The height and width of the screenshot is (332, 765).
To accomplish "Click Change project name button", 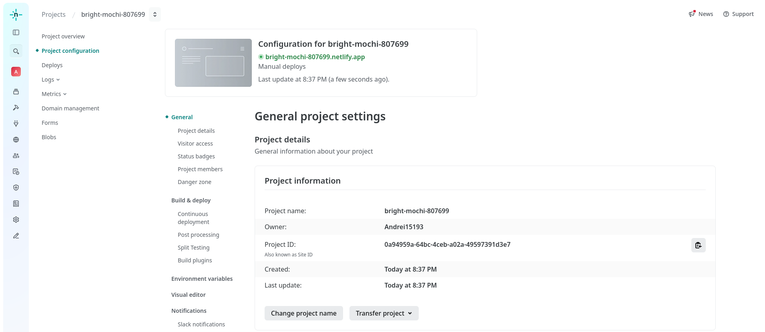I will pyautogui.click(x=304, y=313).
